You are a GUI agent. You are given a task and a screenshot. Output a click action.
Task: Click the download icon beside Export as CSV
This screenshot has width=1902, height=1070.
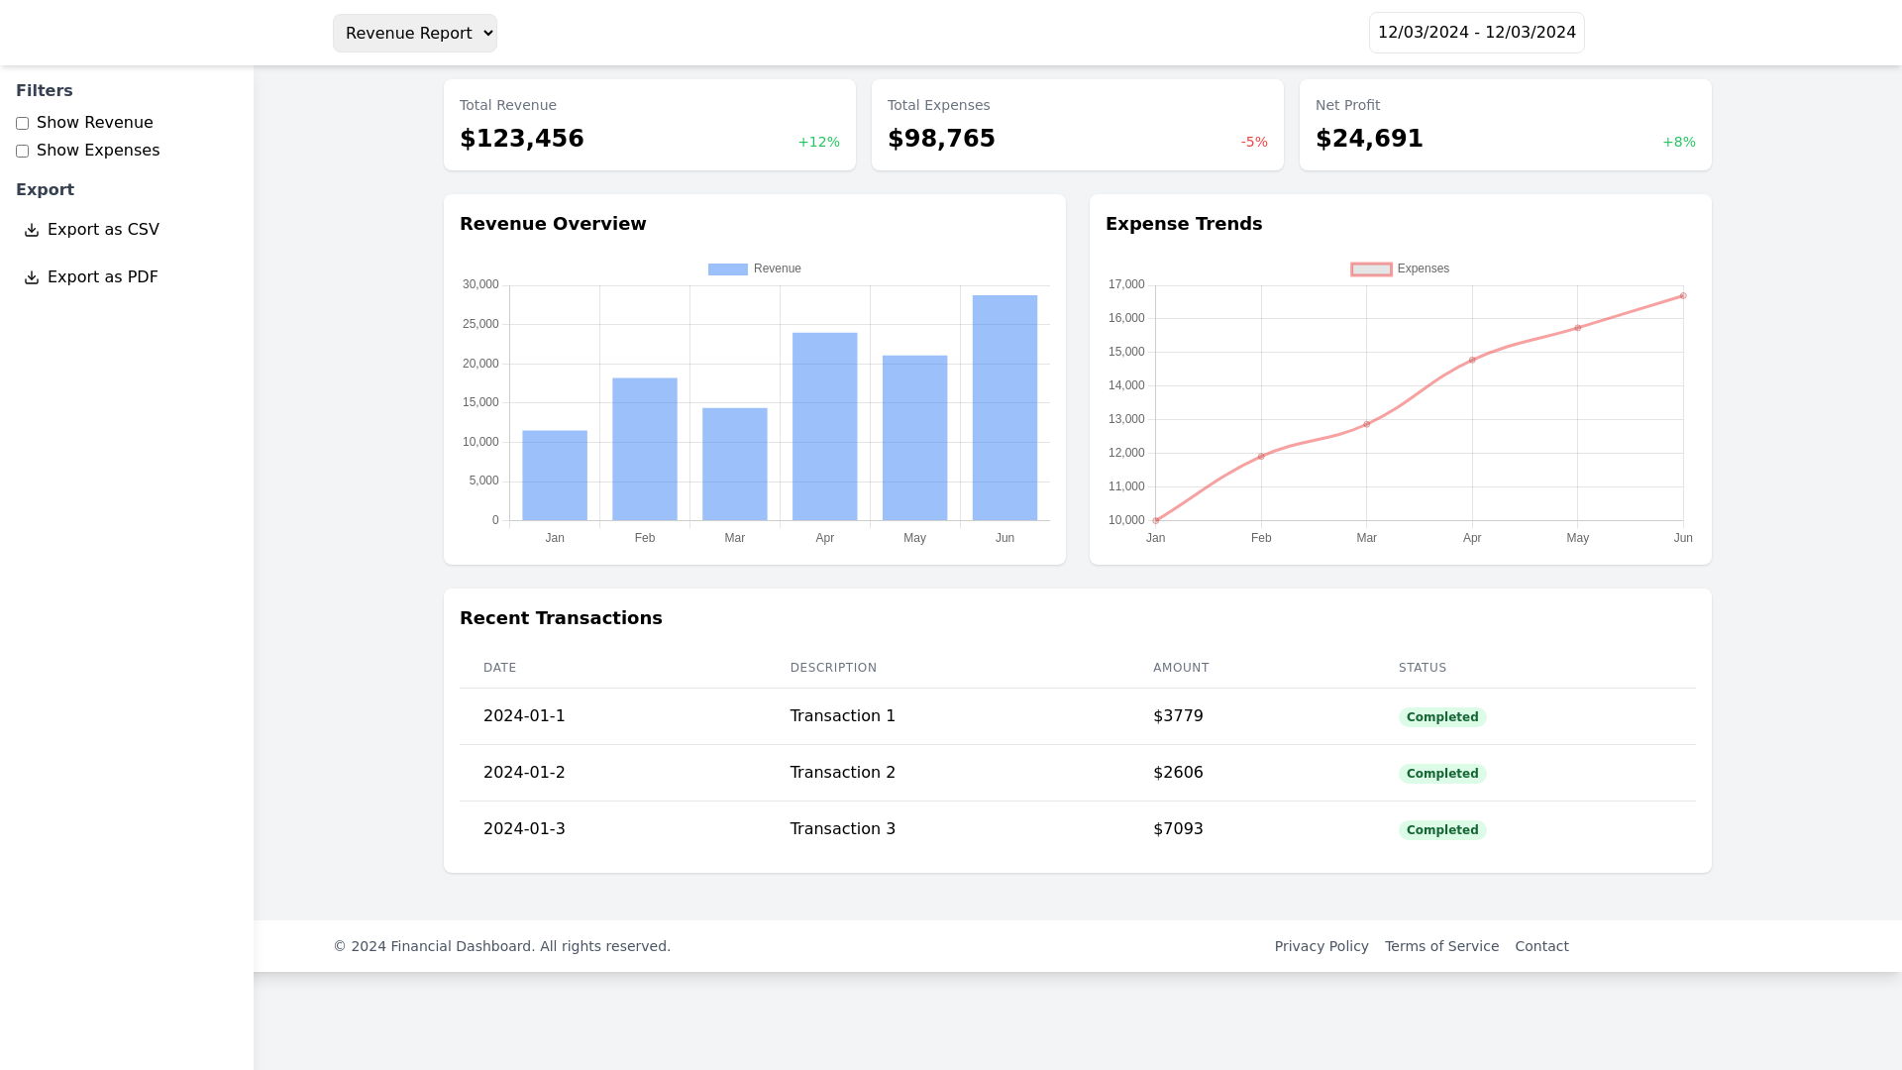32,230
